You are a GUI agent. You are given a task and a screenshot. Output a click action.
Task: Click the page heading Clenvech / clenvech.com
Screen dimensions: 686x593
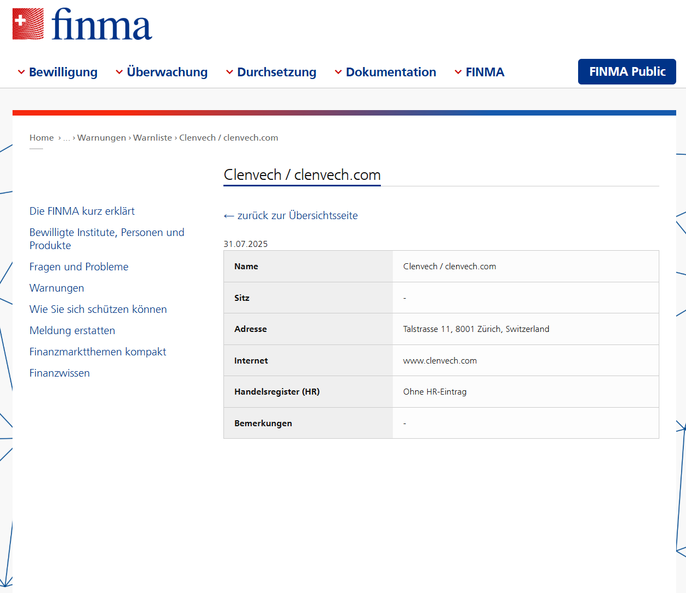coord(302,175)
